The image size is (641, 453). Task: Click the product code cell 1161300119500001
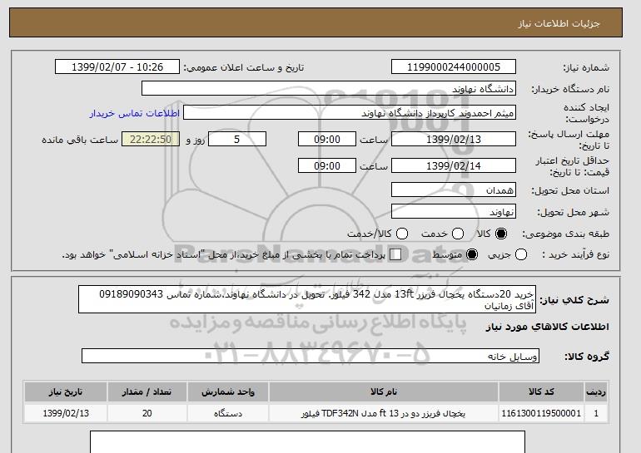[541, 413]
